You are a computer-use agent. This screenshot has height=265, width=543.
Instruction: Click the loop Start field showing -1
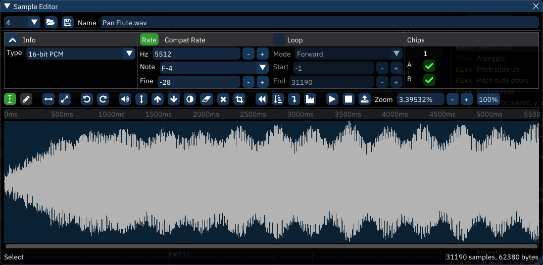pos(333,68)
